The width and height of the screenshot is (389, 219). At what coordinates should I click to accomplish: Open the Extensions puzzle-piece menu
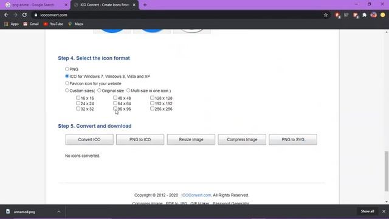click(x=365, y=15)
